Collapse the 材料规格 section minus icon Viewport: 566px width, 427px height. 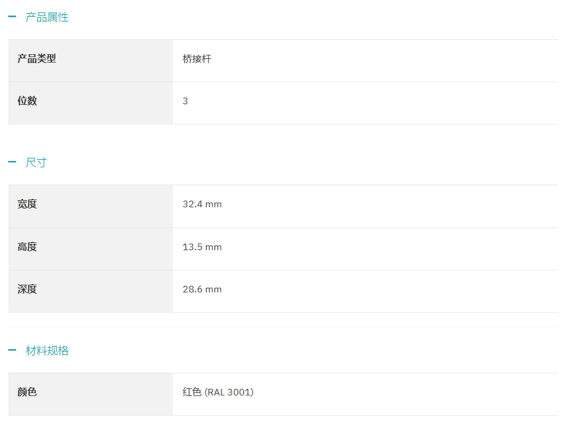[x=12, y=350]
